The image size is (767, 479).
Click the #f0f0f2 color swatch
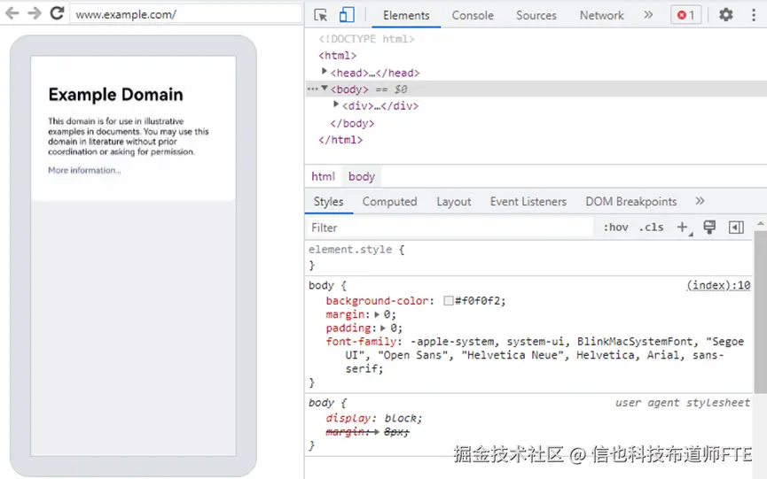[x=448, y=301]
